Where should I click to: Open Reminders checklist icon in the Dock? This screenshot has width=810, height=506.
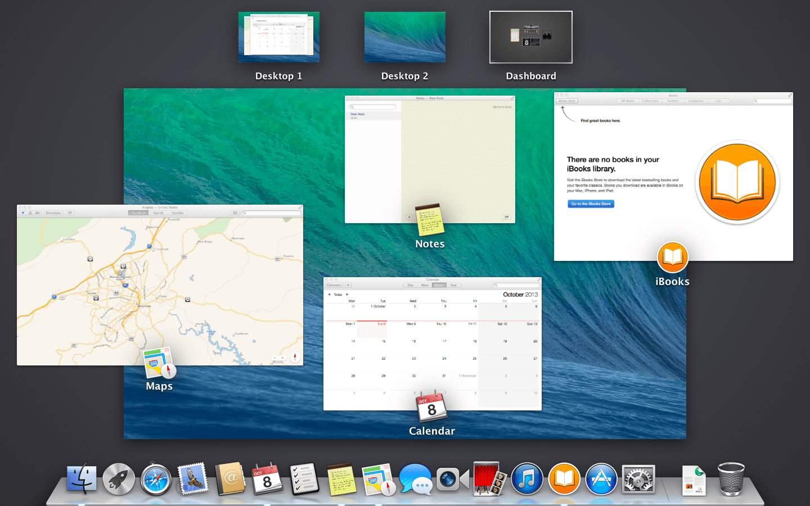pos(304,479)
